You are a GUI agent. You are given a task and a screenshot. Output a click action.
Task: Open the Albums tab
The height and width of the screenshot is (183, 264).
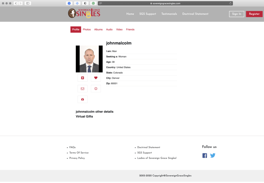(98, 29)
